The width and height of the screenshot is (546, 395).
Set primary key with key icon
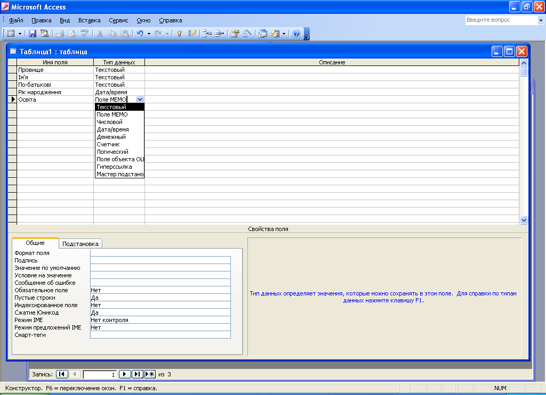coord(179,34)
